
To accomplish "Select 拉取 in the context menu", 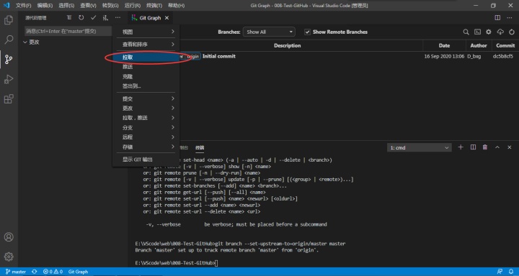I will 146,57.
